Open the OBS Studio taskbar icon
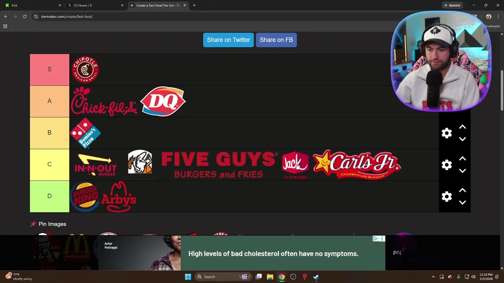504x283 pixels. [x=293, y=277]
